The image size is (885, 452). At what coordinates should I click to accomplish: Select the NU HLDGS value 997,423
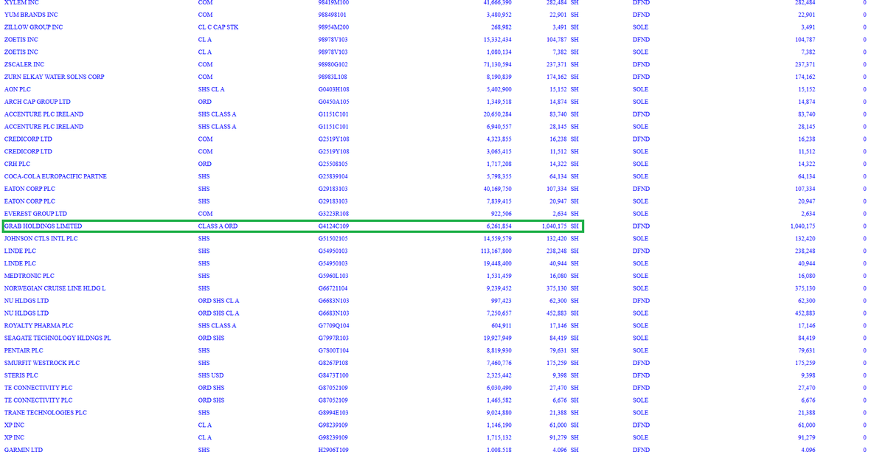coord(502,301)
